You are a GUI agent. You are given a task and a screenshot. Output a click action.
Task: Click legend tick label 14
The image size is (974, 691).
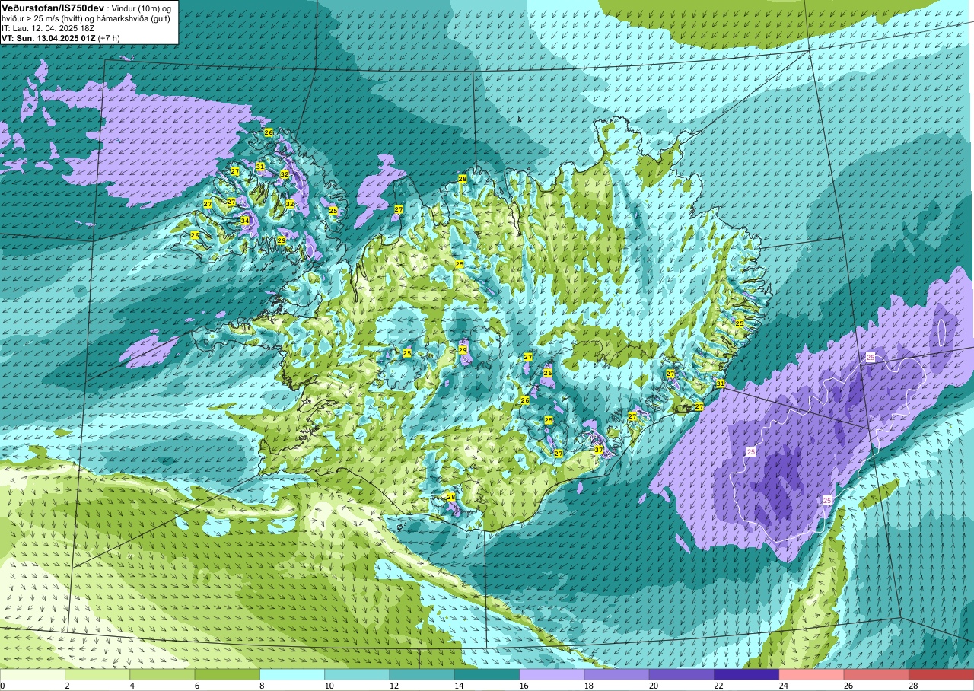[x=458, y=686]
